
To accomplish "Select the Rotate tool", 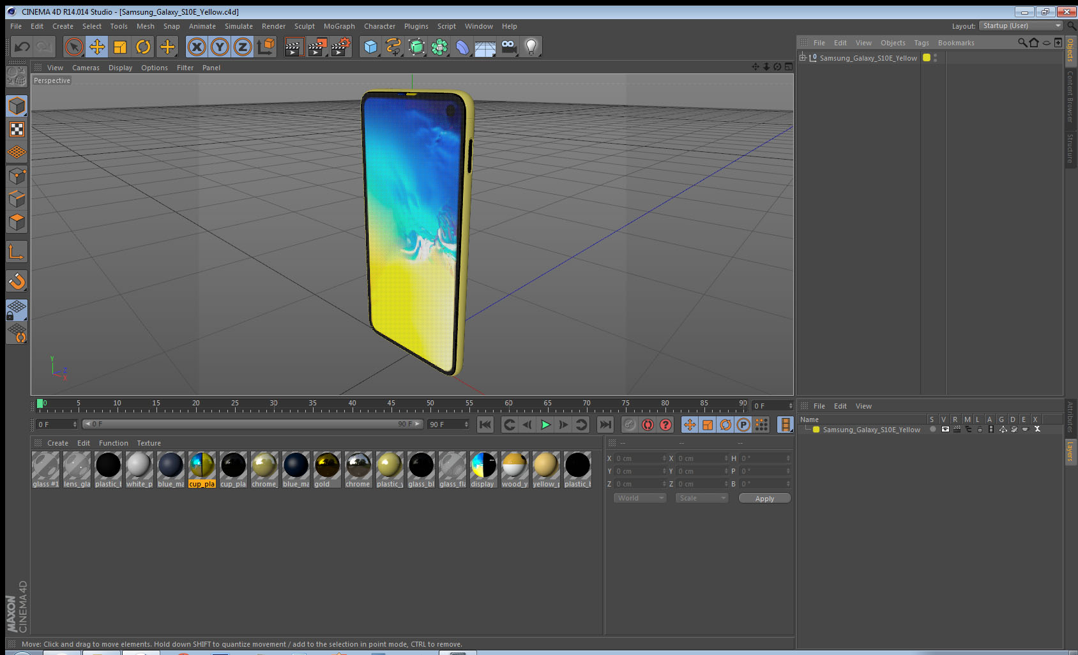I will tap(144, 47).
